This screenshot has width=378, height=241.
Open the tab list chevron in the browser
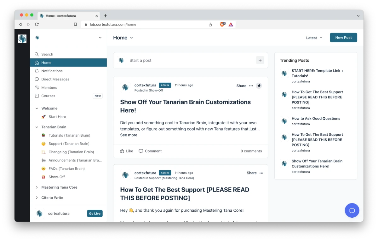coord(358,16)
